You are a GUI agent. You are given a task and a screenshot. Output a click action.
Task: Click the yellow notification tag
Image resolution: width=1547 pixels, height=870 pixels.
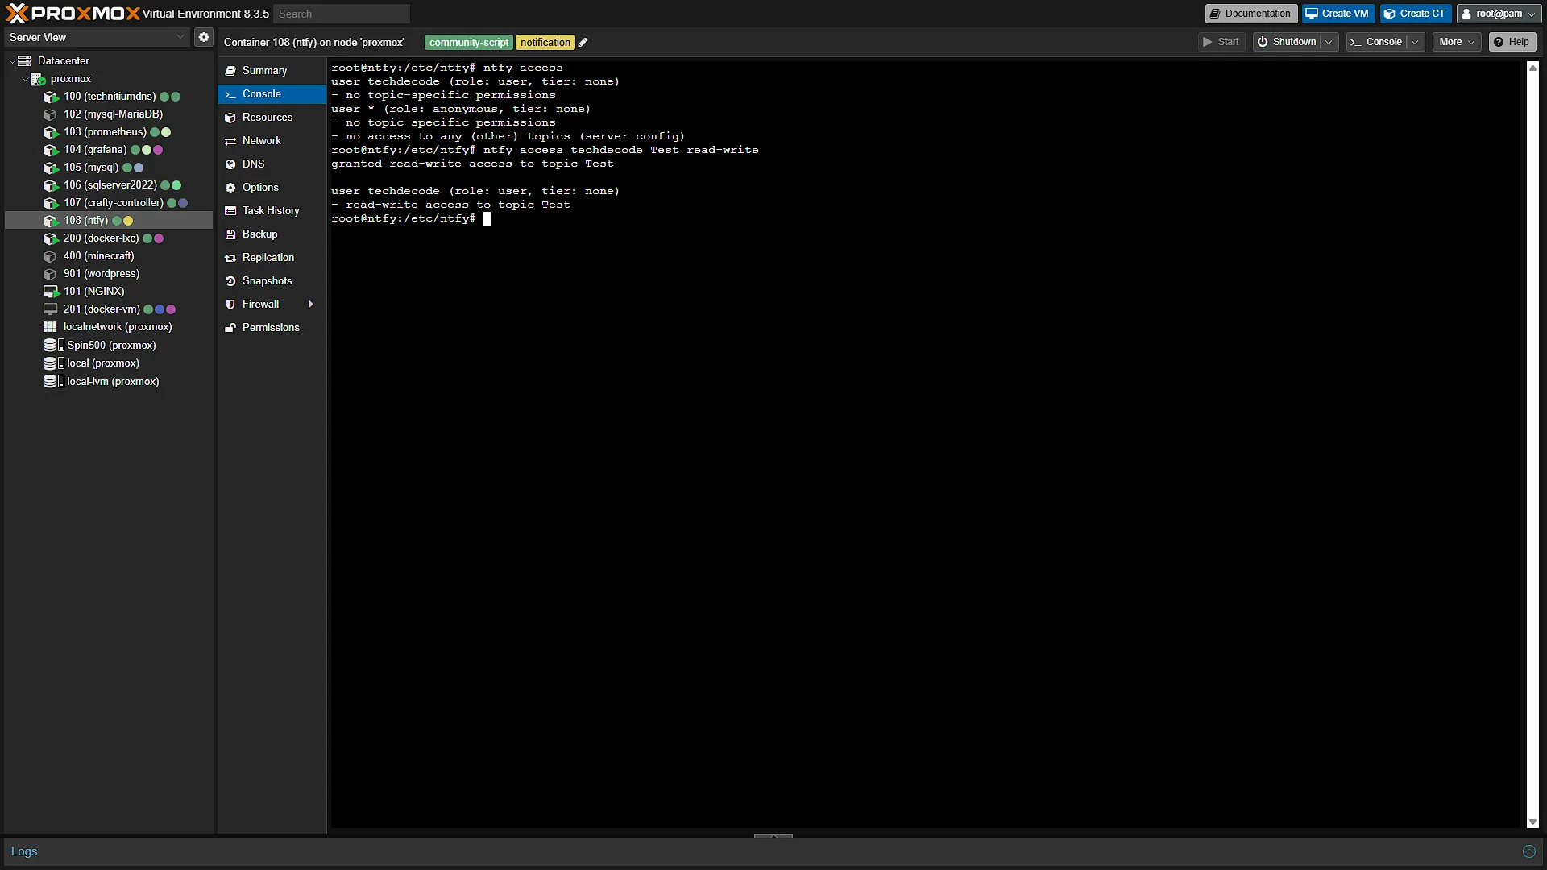click(545, 43)
